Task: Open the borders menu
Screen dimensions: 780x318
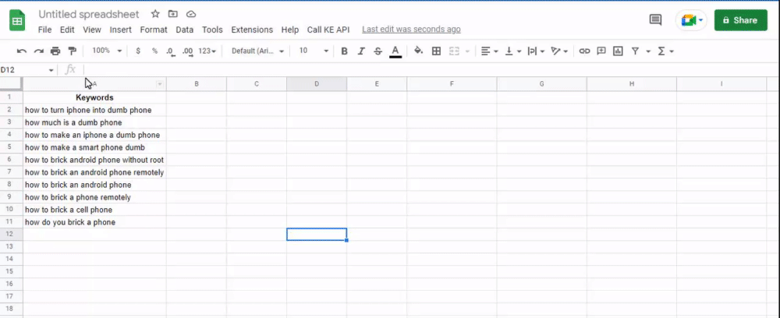Action: pos(436,51)
